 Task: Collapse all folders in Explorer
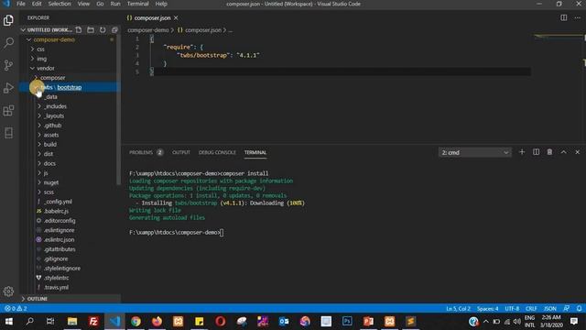[x=114, y=29]
